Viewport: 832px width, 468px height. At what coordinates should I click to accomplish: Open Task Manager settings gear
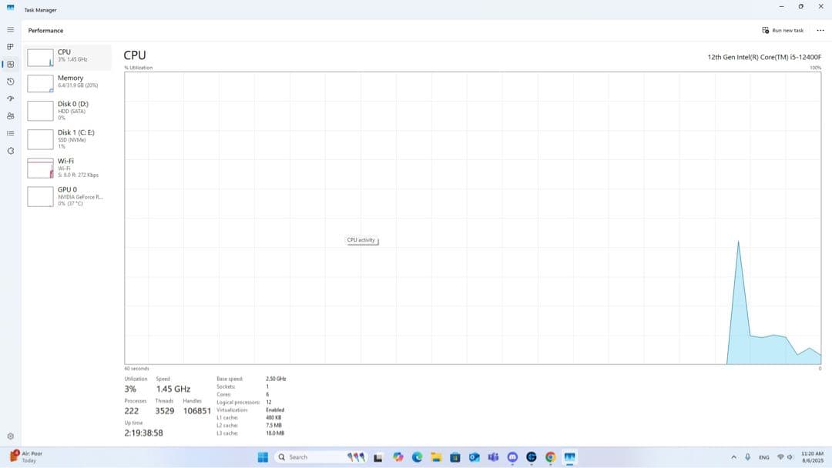[x=10, y=436]
